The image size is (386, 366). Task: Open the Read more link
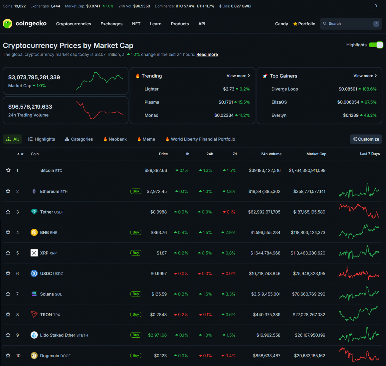point(207,54)
